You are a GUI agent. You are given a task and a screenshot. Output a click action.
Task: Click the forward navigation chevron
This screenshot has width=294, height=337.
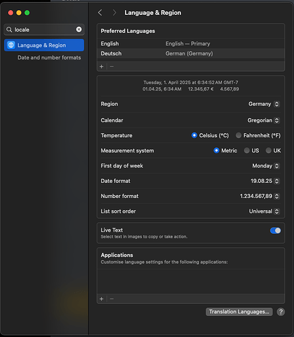pos(114,13)
